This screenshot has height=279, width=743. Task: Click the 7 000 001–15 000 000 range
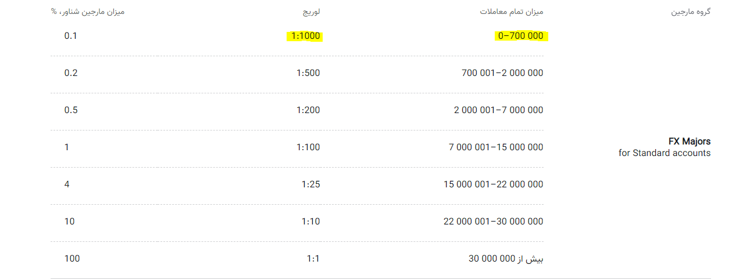tap(496, 147)
